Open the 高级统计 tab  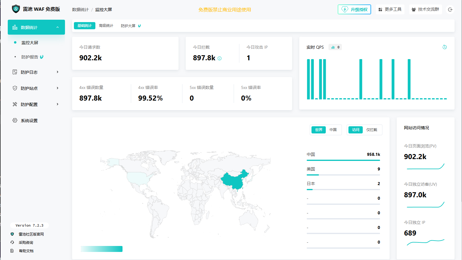pos(106,26)
